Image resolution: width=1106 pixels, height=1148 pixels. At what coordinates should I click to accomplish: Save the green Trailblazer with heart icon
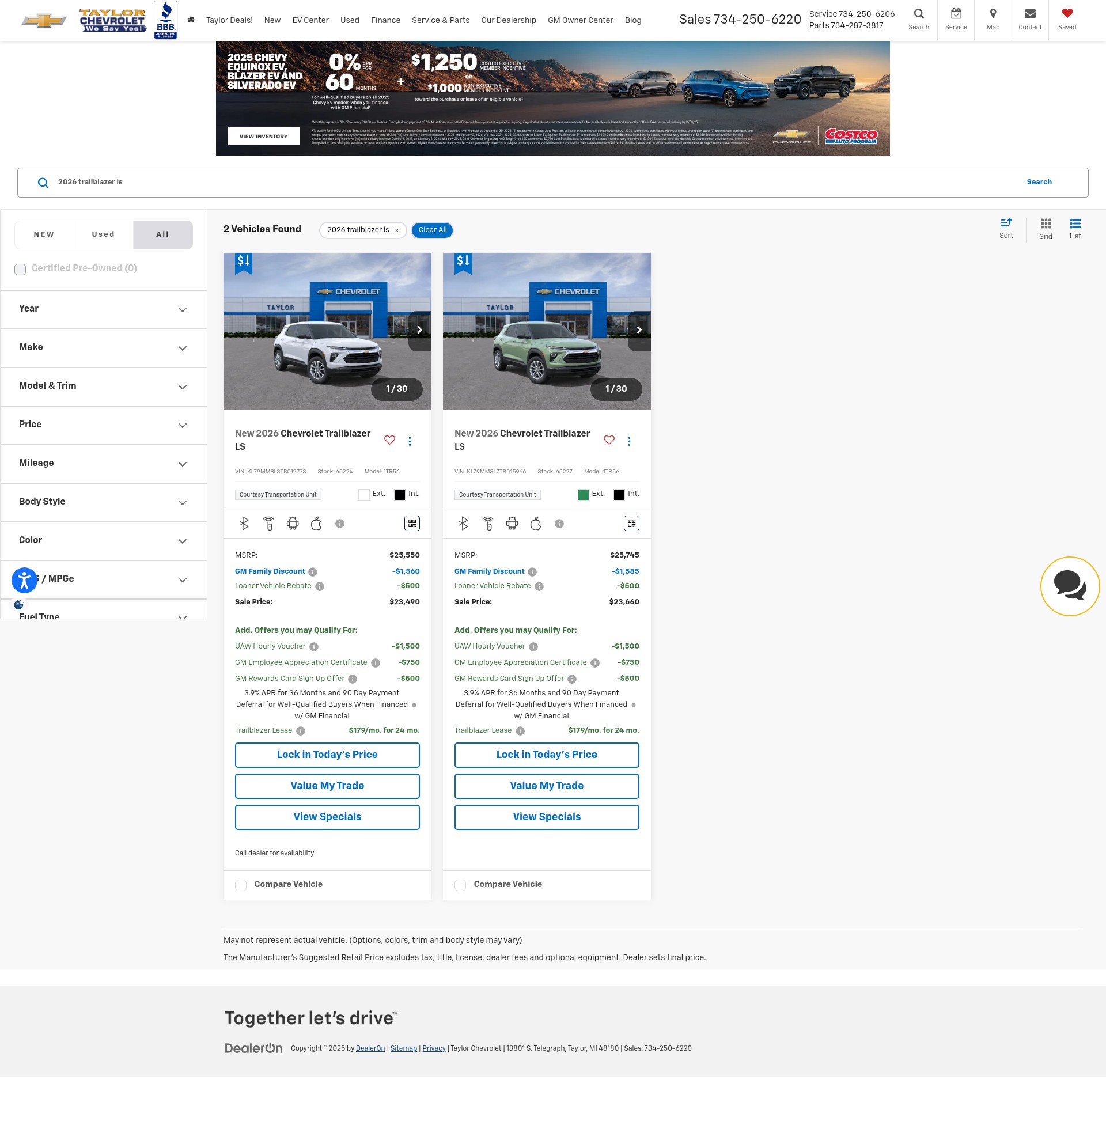[x=609, y=440]
